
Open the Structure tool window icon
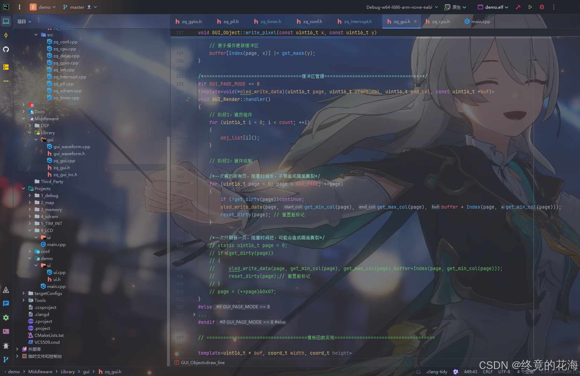pos(6,67)
